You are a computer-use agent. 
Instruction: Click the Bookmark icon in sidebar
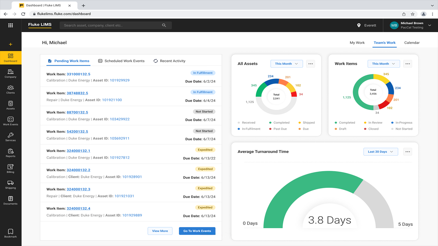(x=11, y=233)
